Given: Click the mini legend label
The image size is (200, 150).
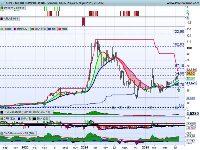Looking at the screenshot, I should point(54,29).
